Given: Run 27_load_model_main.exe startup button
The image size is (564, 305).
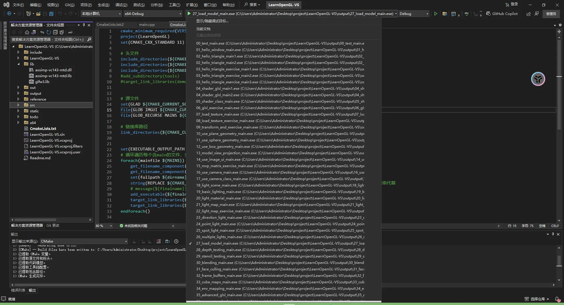Looking at the screenshot, I should point(291,14).
